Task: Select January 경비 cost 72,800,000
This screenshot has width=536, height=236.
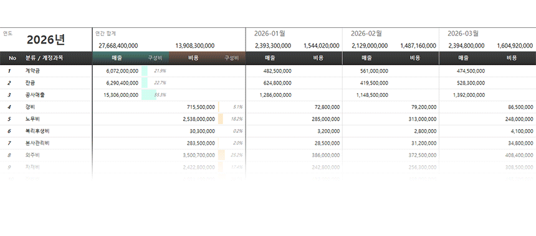Action: tap(327, 107)
